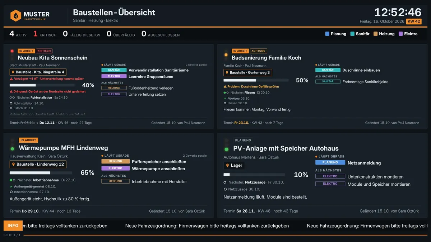Click the location pin on Baustelle Gartenweg 3
Screen dimensions: 431x242
(x=227, y=72)
